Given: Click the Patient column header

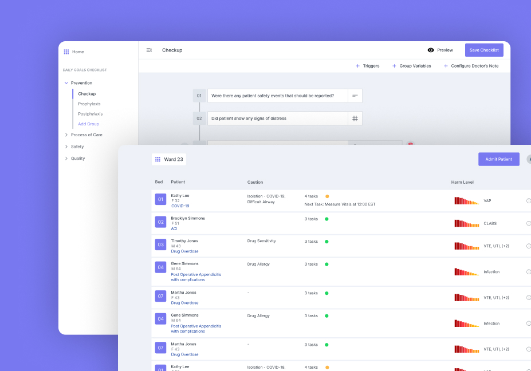Looking at the screenshot, I should tap(178, 182).
